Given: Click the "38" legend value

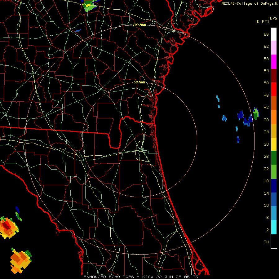Looking at the screenshot, I should 266,120.
